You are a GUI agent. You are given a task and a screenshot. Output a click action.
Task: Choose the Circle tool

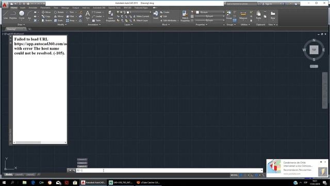pyautogui.click(x=22, y=15)
